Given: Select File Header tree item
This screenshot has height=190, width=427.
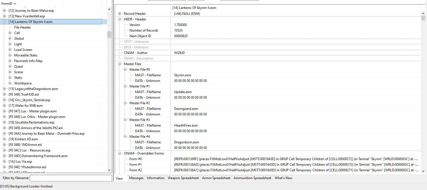Looking at the screenshot, I should 23,27.
